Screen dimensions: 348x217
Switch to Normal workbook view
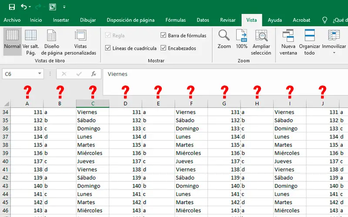click(x=12, y=41)
